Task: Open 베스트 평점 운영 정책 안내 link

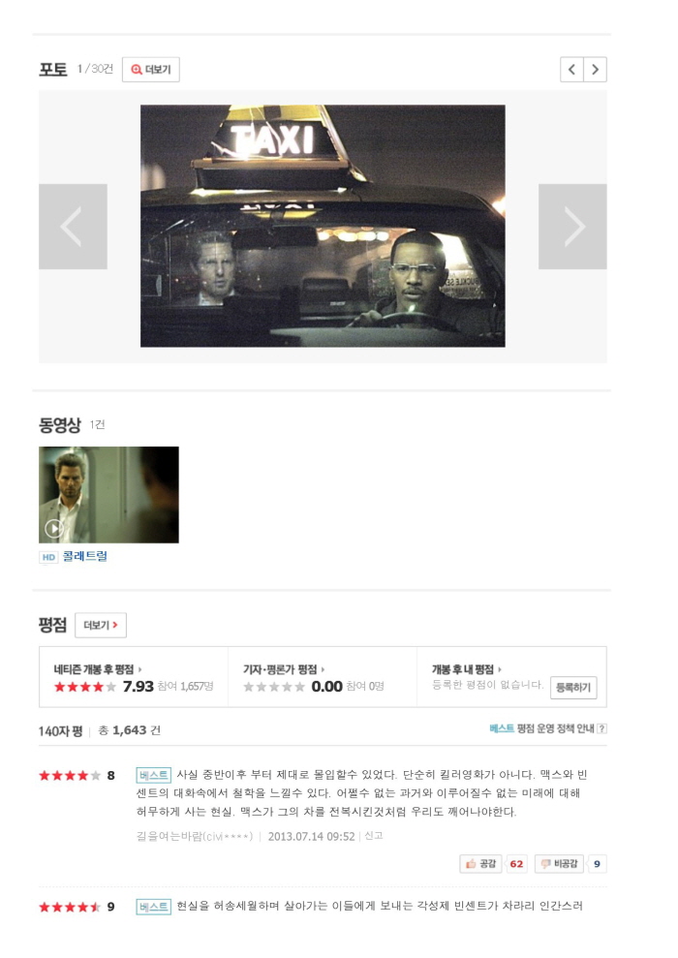Action: [541, 728]
